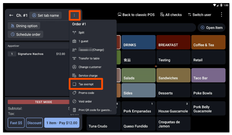Select the orange Coffee & Tea category tile
232x135 pixels.
pos(208,42)
